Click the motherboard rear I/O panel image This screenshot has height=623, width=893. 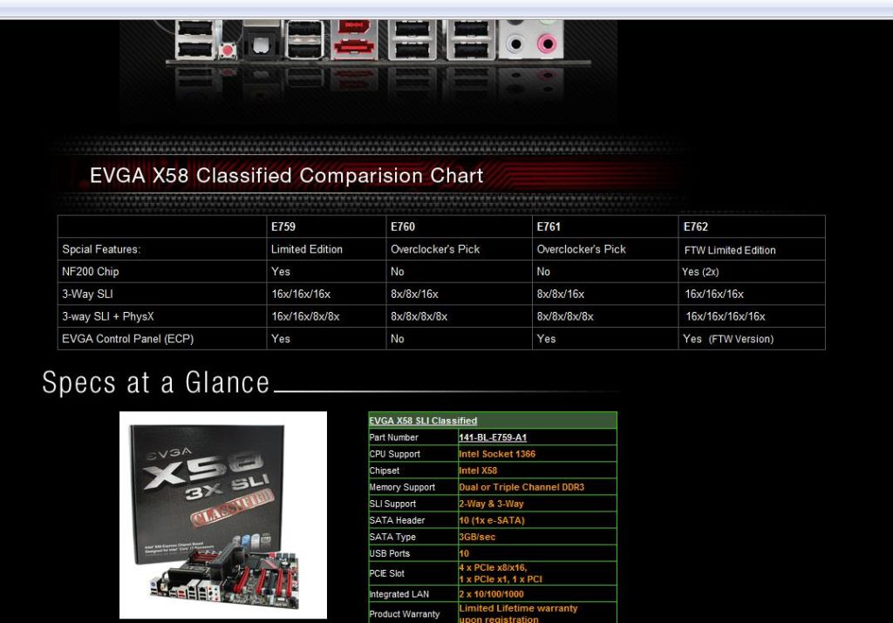tap(368, 71)
